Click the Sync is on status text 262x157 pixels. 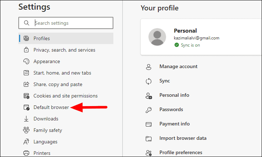tap(190, 45)
